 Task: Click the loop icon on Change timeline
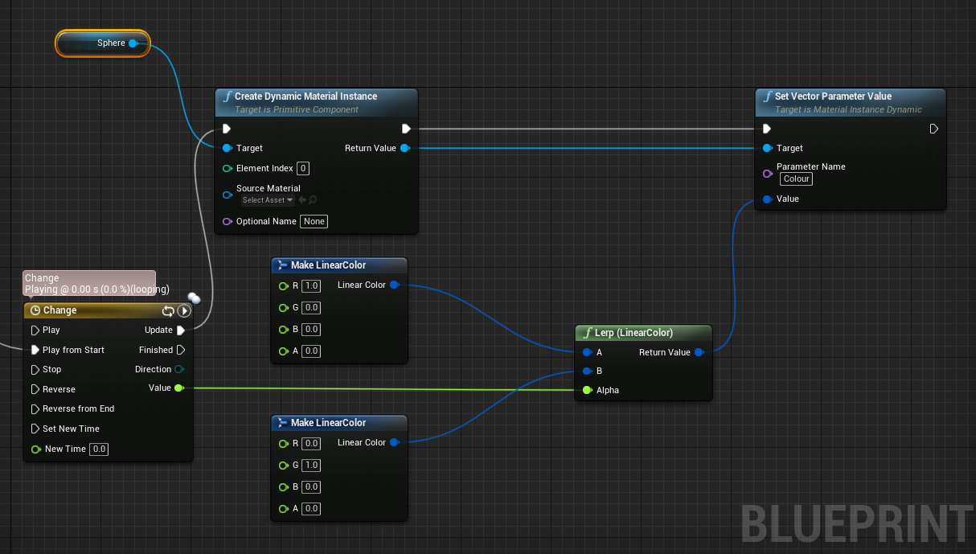(168, 310)
